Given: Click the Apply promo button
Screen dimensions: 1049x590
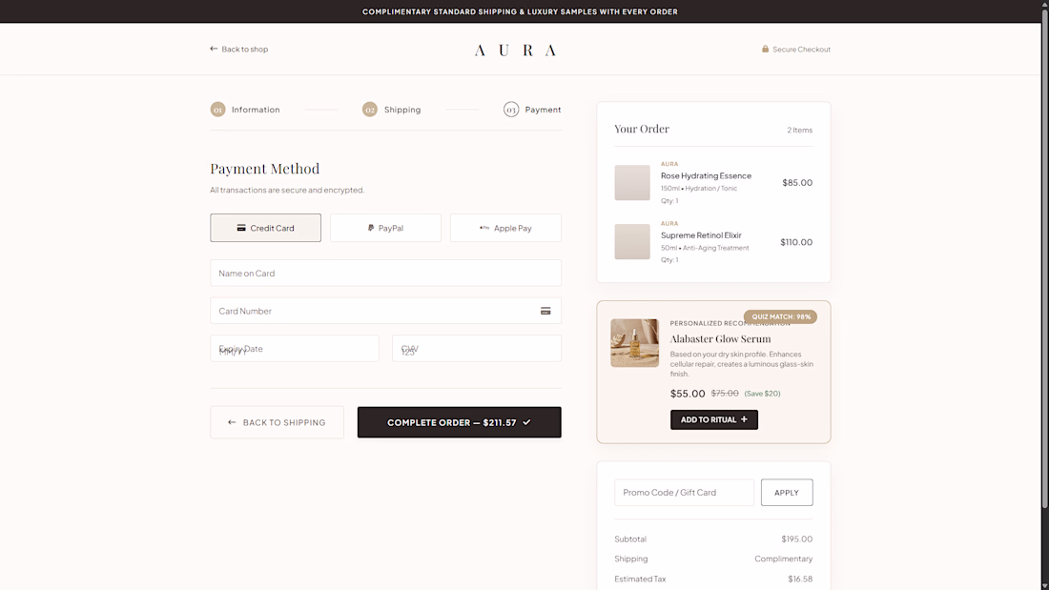Looking at the screenshot, I should coord(787,493).
